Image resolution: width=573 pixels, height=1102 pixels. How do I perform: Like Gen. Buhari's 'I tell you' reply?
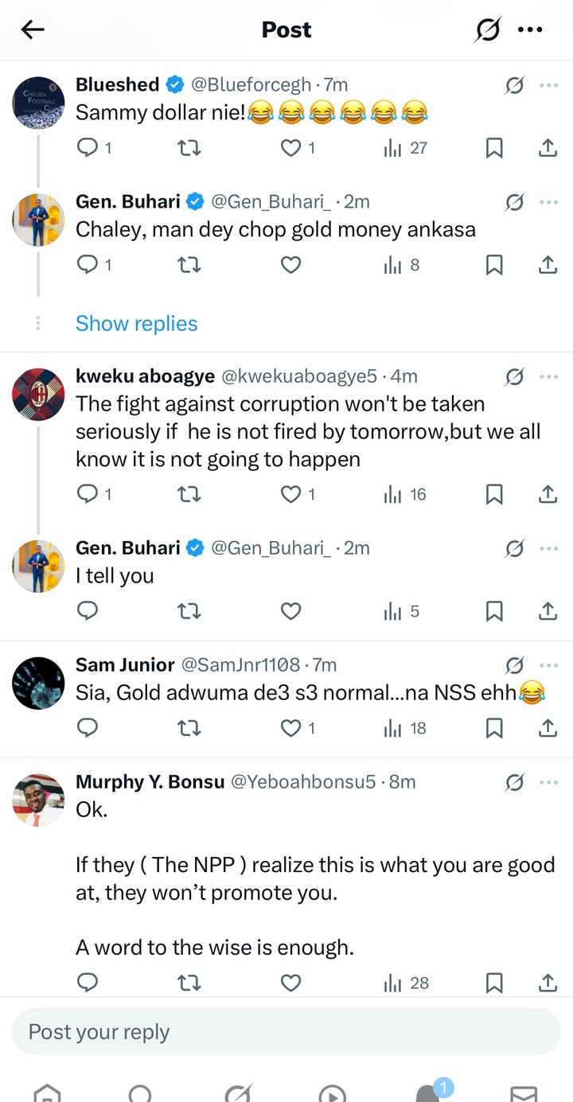[291, 611]
